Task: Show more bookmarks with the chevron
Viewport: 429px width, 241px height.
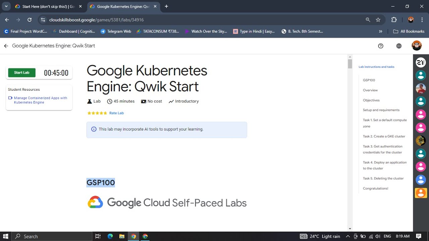Action: pyautogui.click(x=380, y=31)
